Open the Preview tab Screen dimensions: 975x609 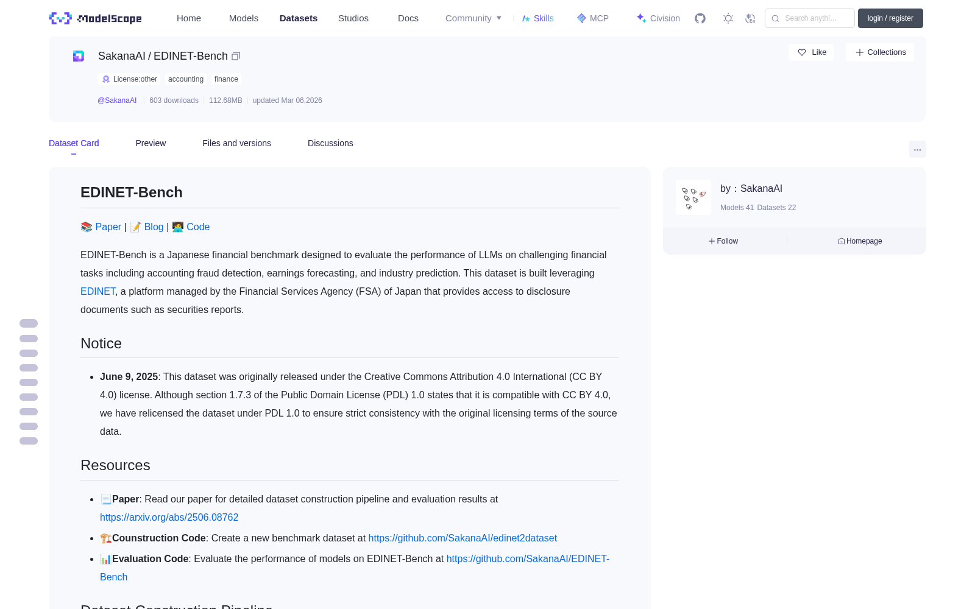click(151, 143)
